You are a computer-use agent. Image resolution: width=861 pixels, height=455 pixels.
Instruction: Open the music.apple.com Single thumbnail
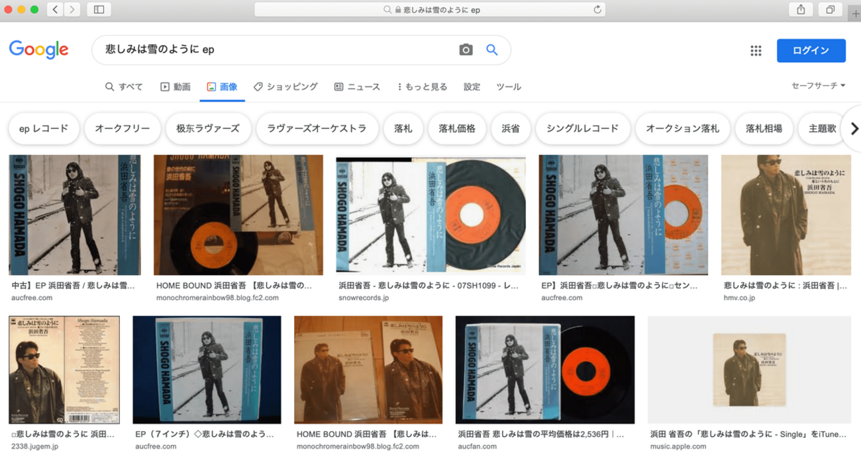pyautogui.click(x=750, y=370)
